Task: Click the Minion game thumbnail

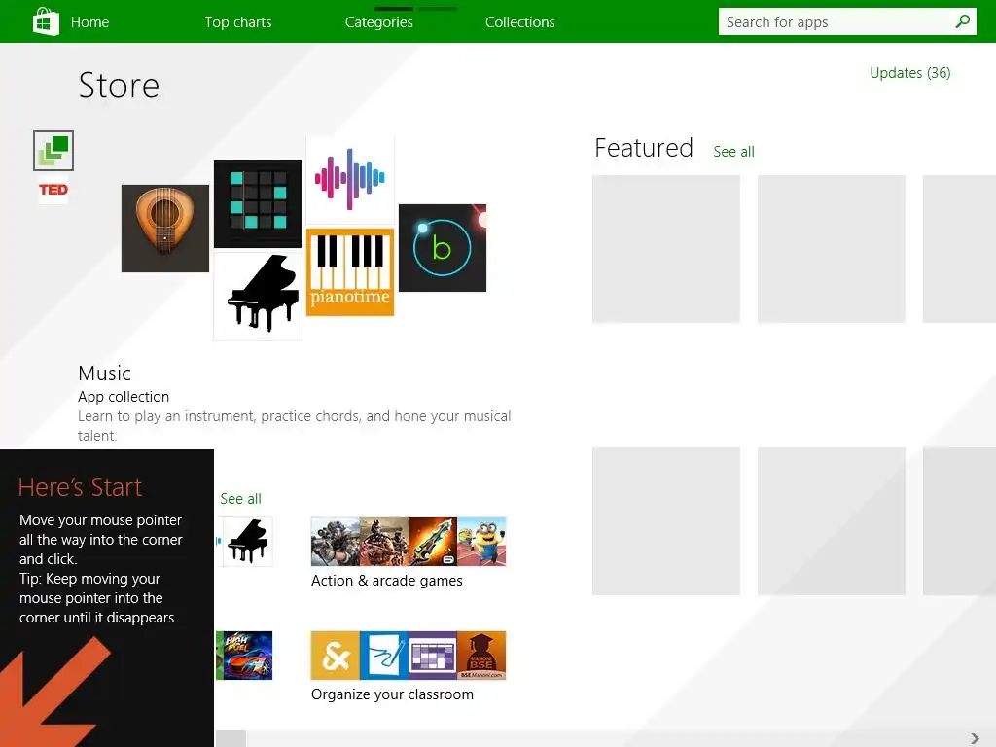Action: [x=482, y=542]
